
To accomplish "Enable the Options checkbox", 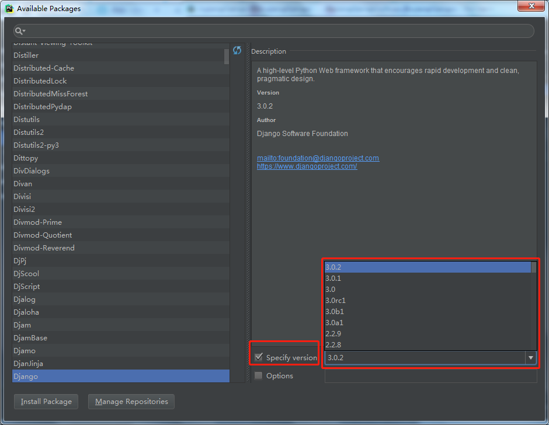I will [x=259, y=375].
